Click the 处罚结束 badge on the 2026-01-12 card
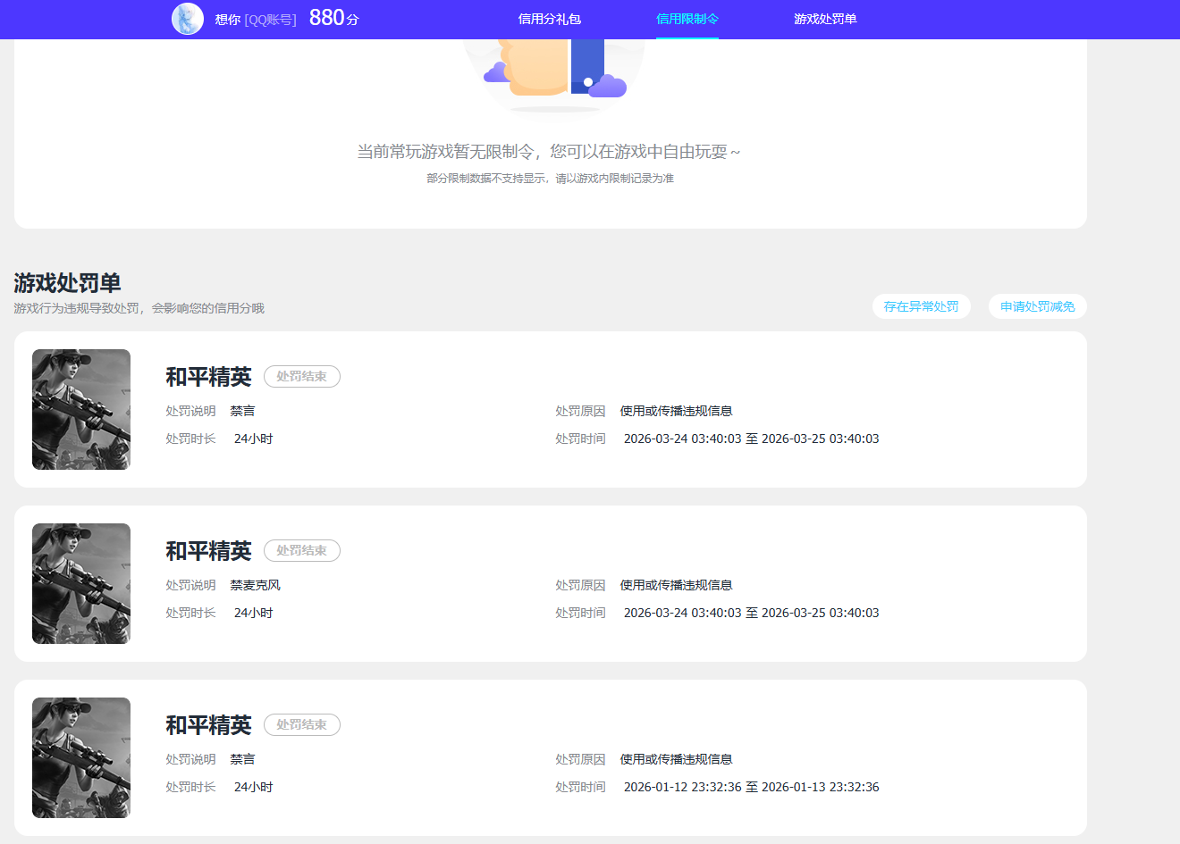Screen dimensions: 1180x844 tap(302, 725)
